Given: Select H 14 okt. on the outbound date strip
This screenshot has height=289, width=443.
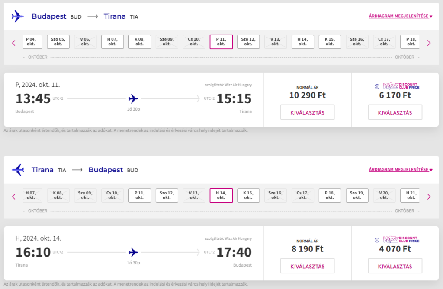Looking at the screenshot, I should [303, 42].
